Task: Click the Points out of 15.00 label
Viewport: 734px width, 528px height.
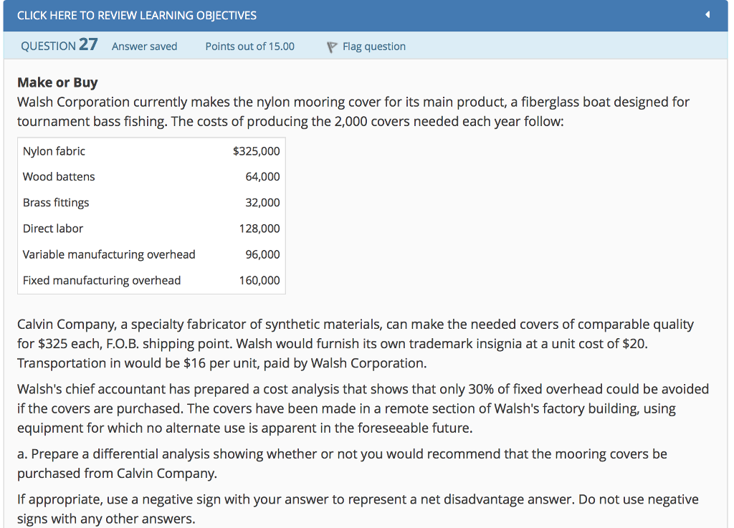Action: tap(249, 46)
